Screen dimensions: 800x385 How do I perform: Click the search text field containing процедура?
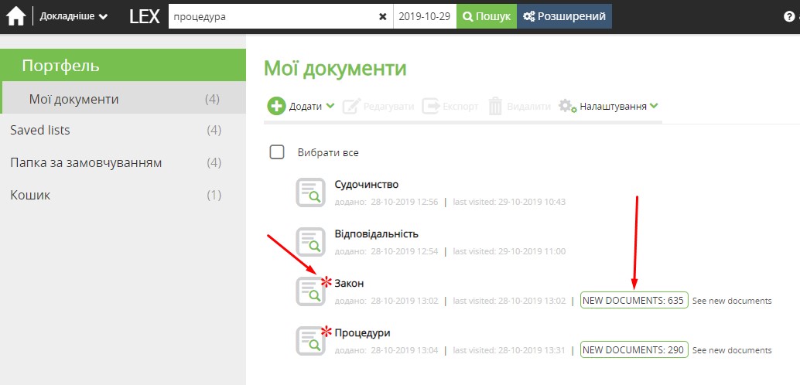[x=271, y=16]
